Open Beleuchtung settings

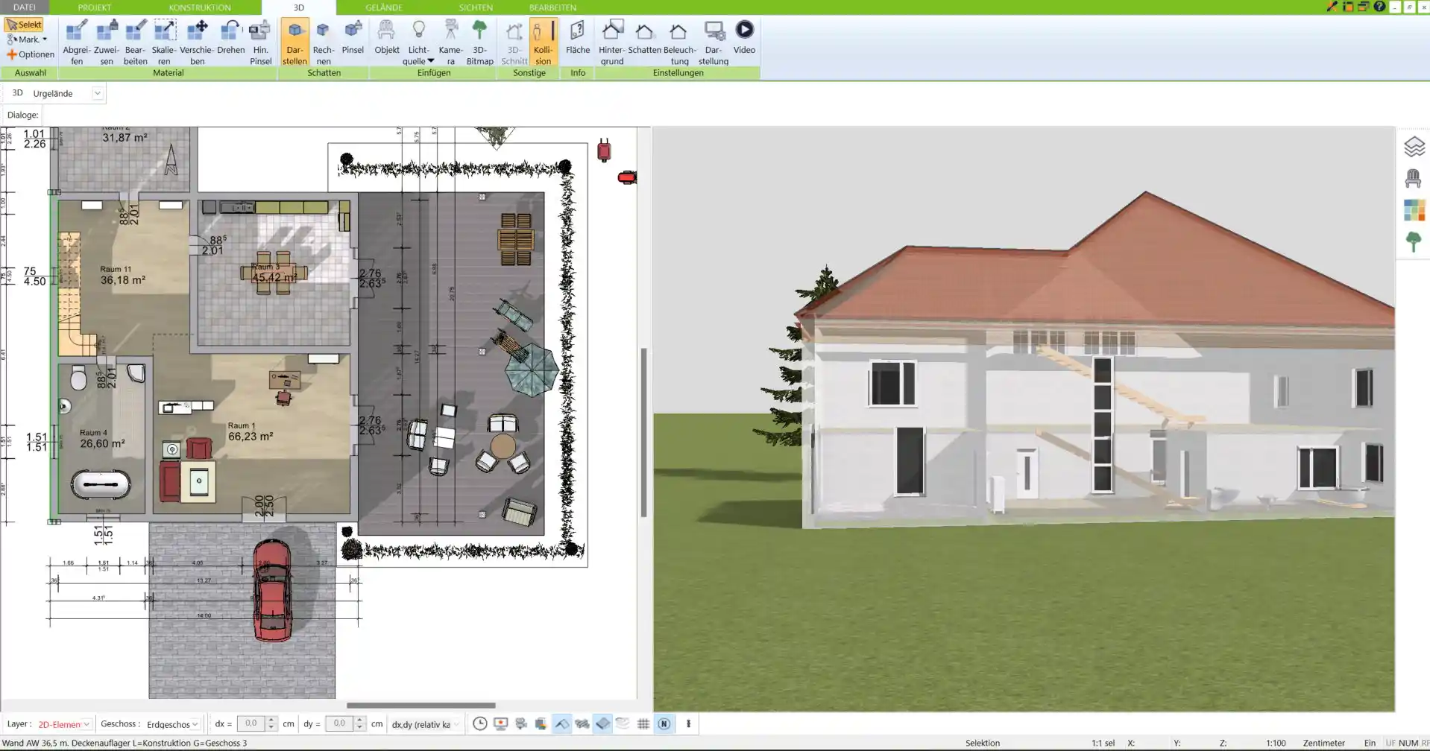[x=679, y=42]
